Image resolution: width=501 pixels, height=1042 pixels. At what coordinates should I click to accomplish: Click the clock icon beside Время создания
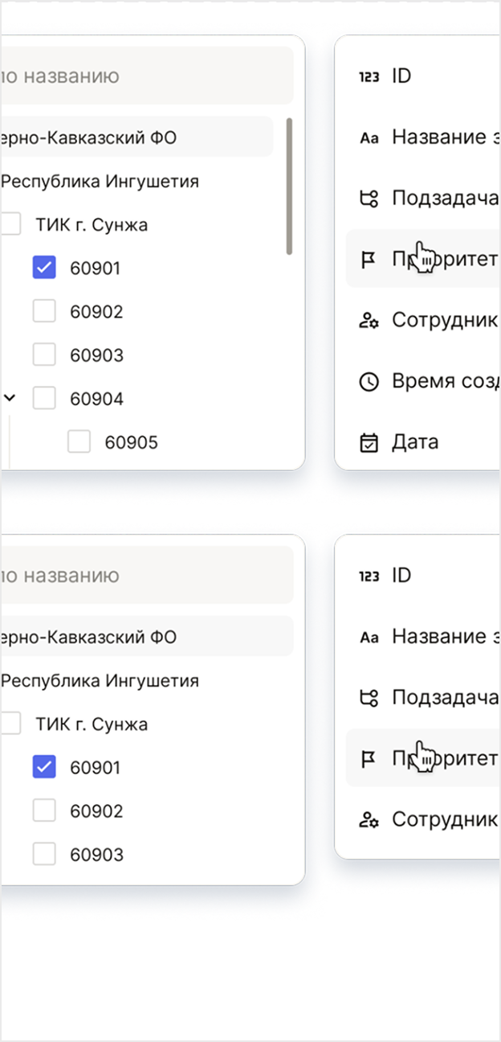pos(369,381)
